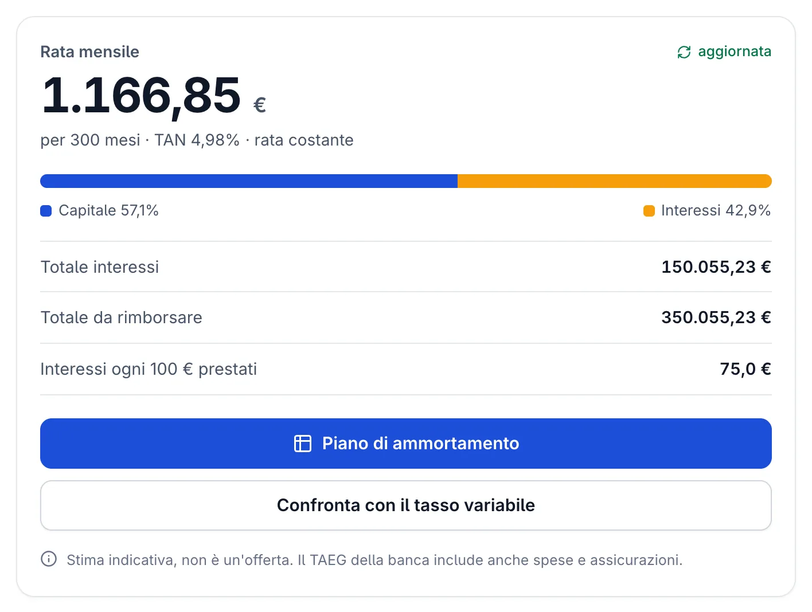Click the value 350.055,23 €

tap(716, 317)
